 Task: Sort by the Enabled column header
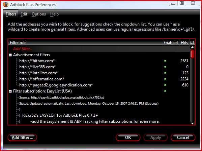click(171, 42)
